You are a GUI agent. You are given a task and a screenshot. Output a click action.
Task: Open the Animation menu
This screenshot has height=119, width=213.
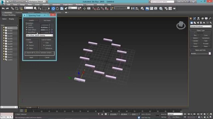56,5
